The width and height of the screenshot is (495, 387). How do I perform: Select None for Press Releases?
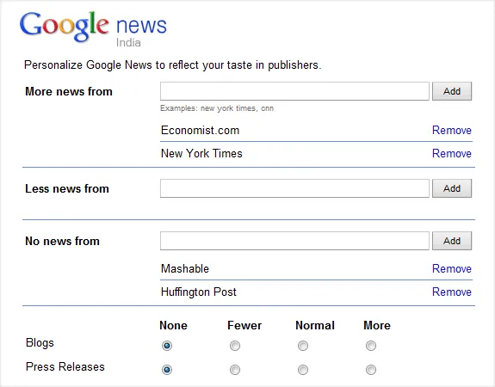(x=167, y=369)
